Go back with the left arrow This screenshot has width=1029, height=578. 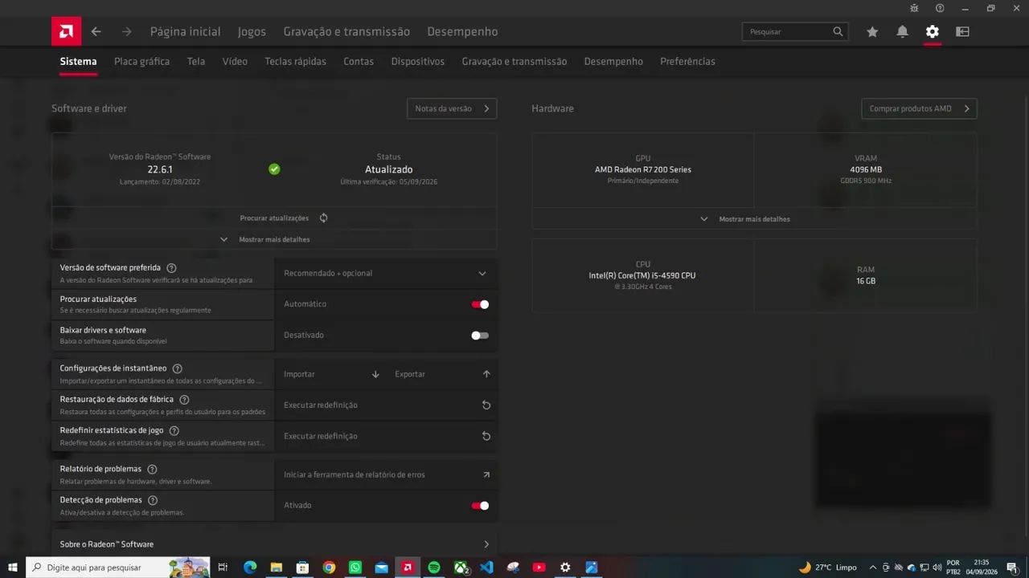click(96, 31)
